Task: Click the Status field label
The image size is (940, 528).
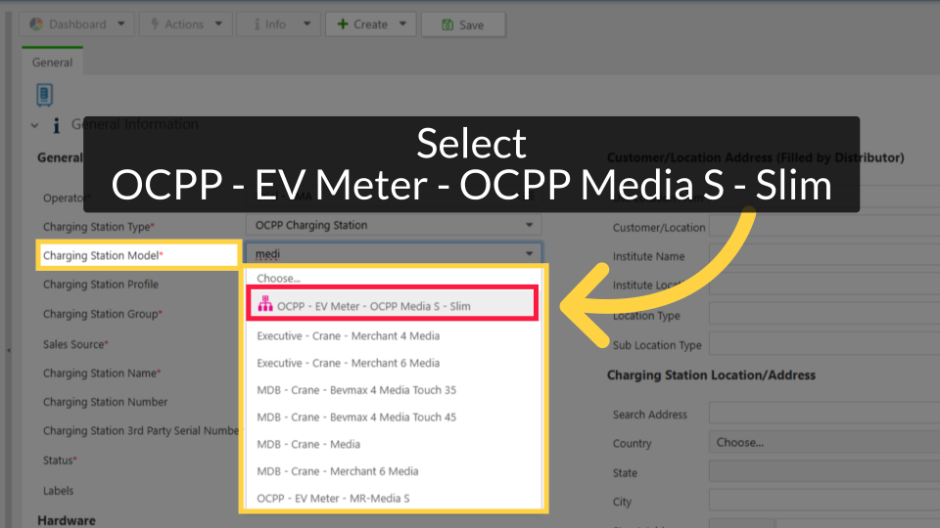Action: pos(60,461)
